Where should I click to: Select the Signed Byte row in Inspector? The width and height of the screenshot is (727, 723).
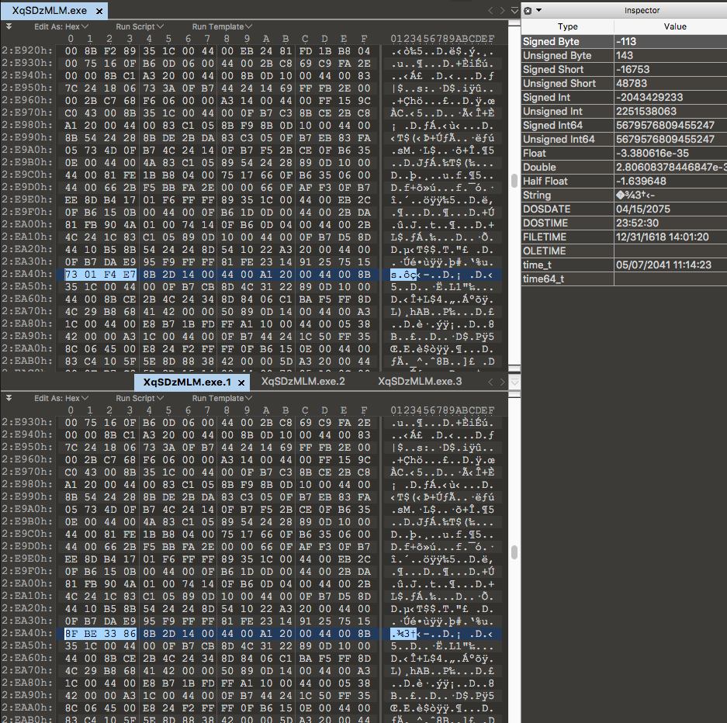point(566,42)
